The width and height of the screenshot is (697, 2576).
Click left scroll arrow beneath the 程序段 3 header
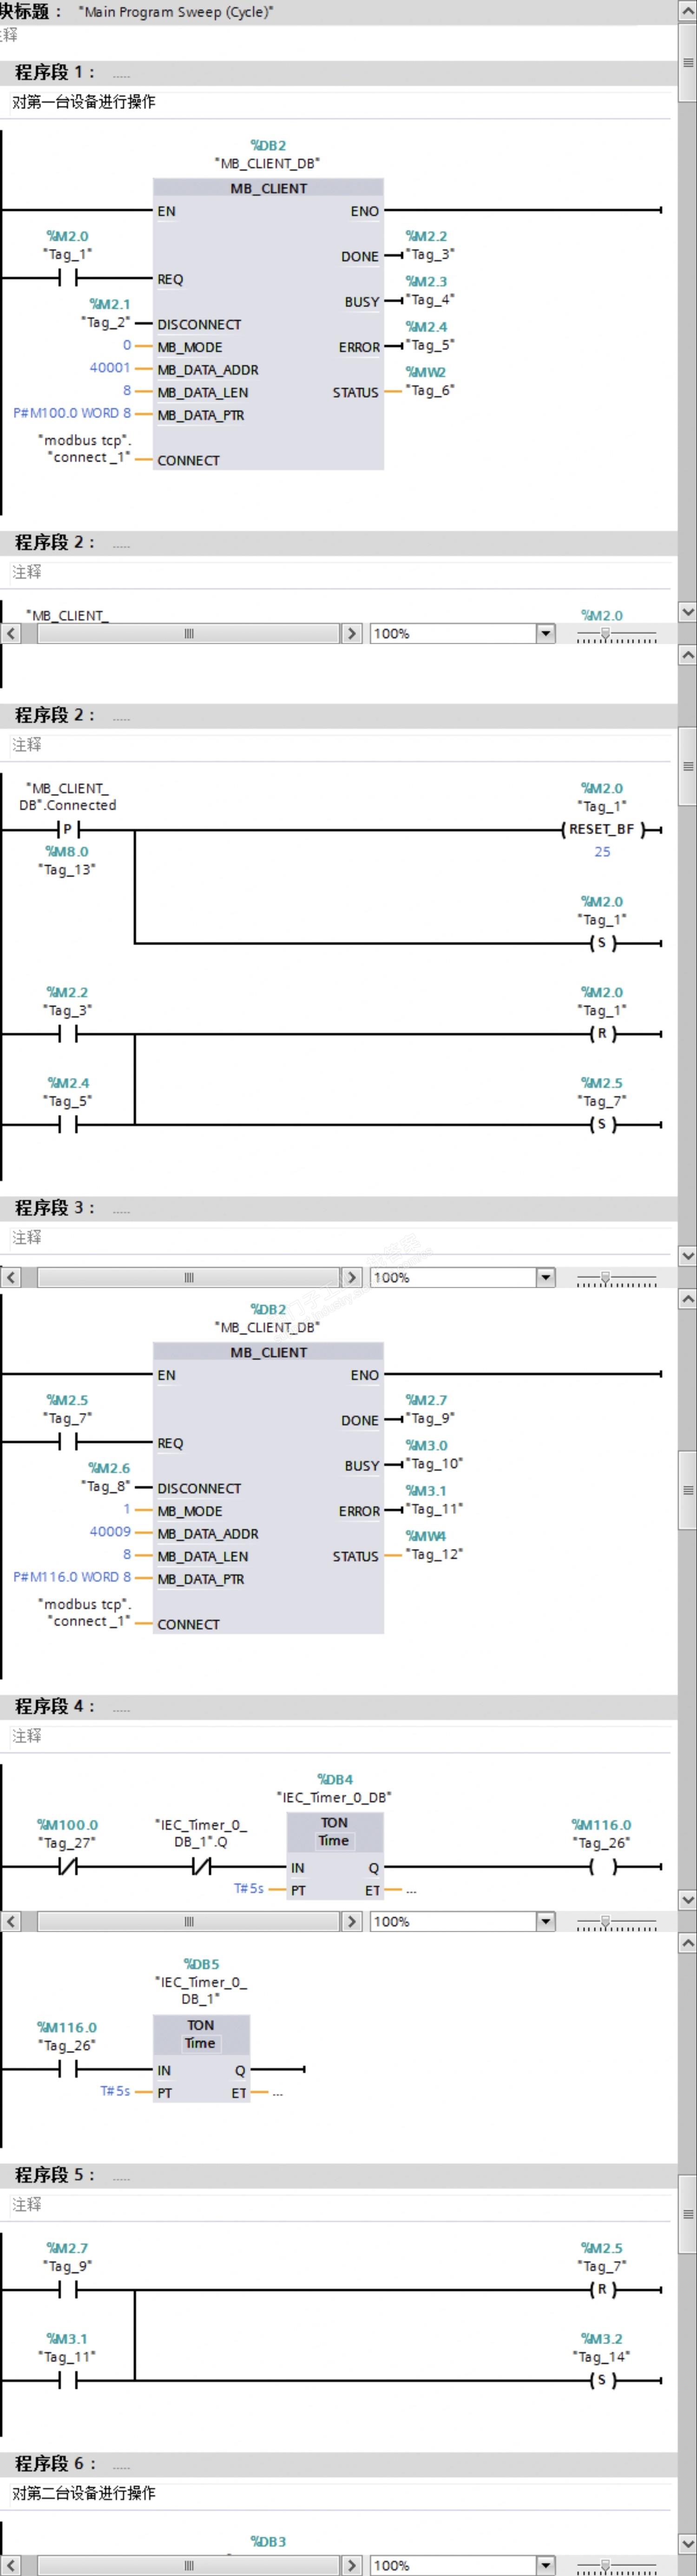tap(11, 1277)
